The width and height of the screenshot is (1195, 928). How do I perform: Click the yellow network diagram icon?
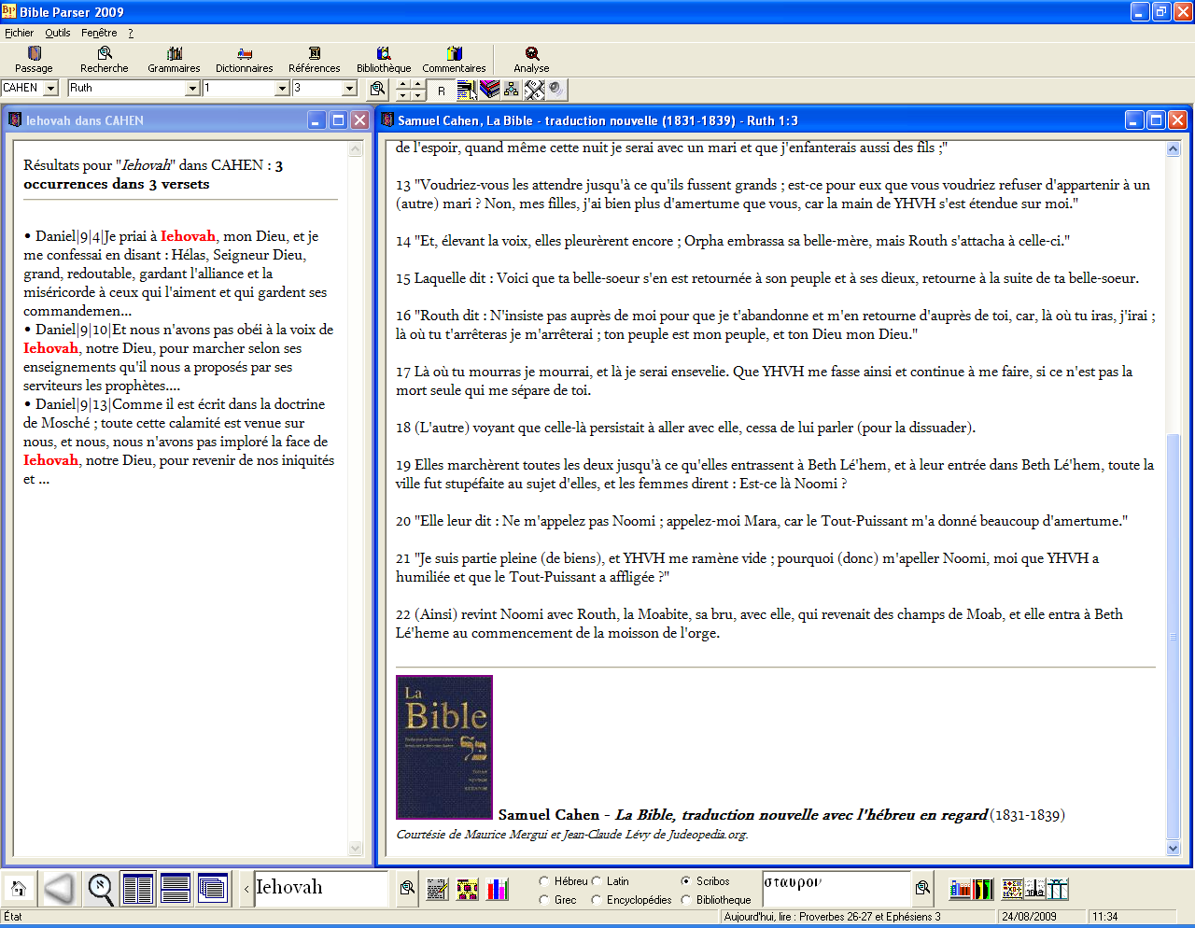click(x=468, y=889)
